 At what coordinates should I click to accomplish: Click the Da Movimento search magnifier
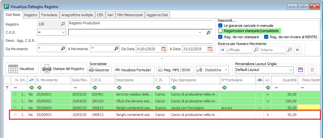coord(63,49)
